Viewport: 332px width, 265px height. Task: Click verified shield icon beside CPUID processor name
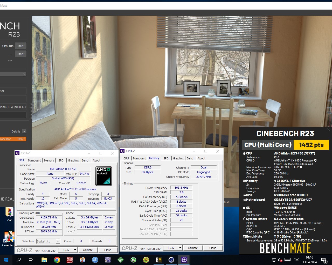tap(315, 160)
